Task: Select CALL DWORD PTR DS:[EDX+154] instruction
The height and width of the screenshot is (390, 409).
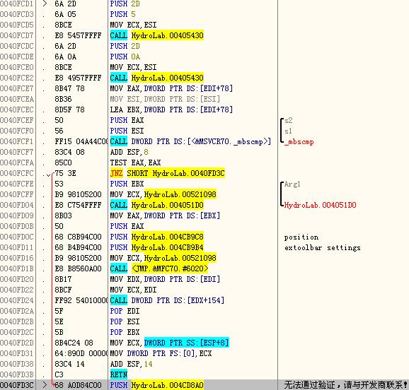Action: click(167, 300)
